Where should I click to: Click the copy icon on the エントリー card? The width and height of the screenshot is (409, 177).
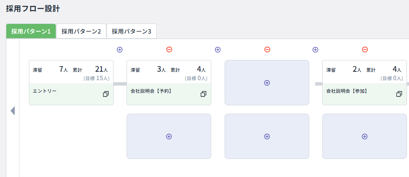(106, 94)
